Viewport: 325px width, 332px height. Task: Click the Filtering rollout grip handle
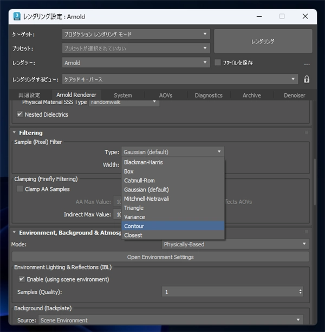[306, 132]
